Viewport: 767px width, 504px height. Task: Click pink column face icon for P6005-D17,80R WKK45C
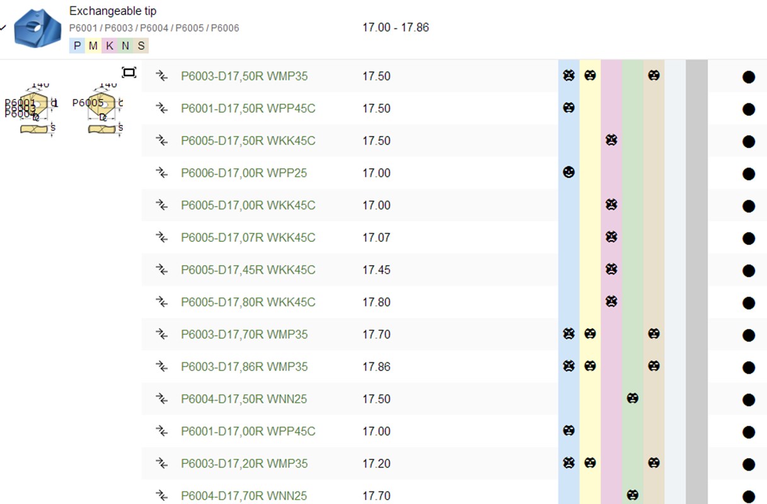611,302
